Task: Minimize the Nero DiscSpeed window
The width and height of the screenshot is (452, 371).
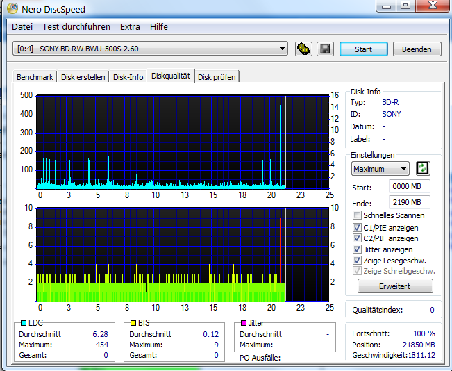Action: tap(387, 6)
